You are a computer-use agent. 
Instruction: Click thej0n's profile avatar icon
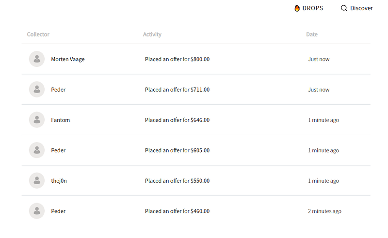tap(37, 181)
